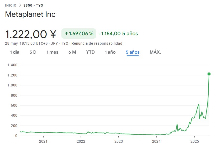
Task: Select the 1 día time range tab
Action: click(x=15, y=52)
